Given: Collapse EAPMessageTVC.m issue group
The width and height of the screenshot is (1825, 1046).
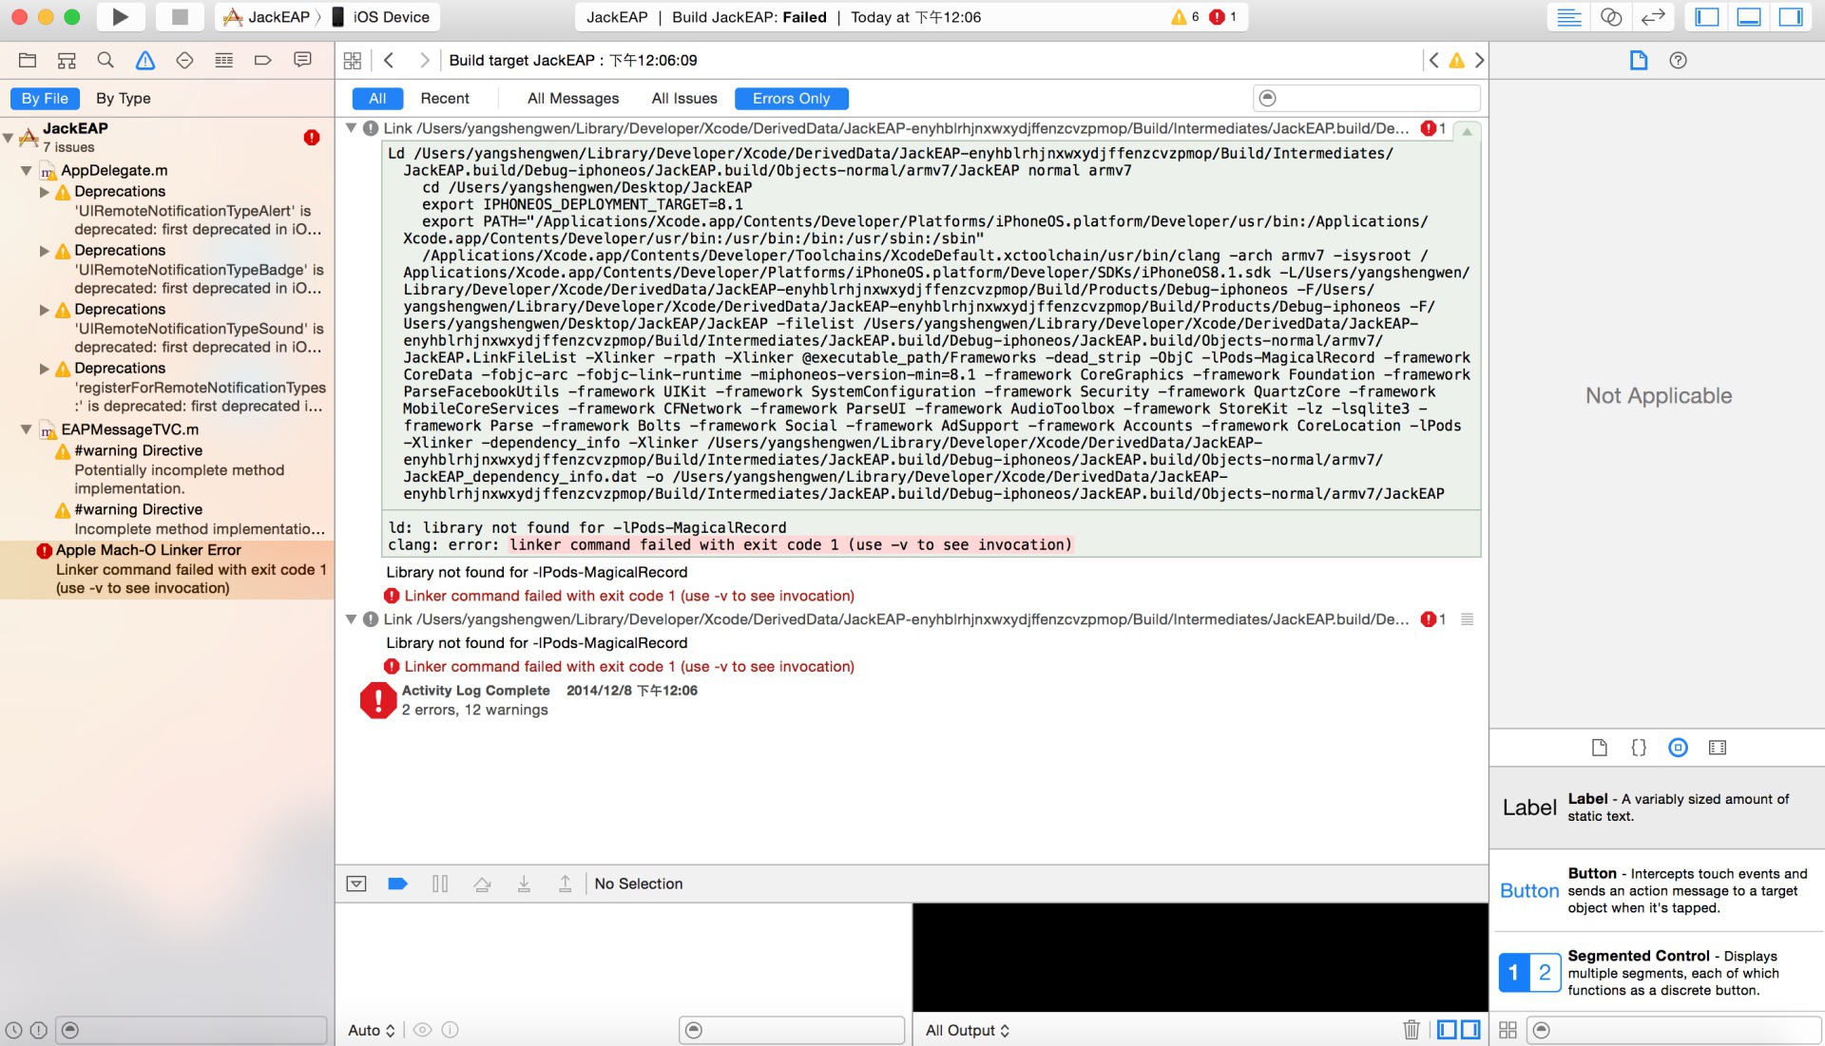Looking at the screenshot, I should 27,429.
